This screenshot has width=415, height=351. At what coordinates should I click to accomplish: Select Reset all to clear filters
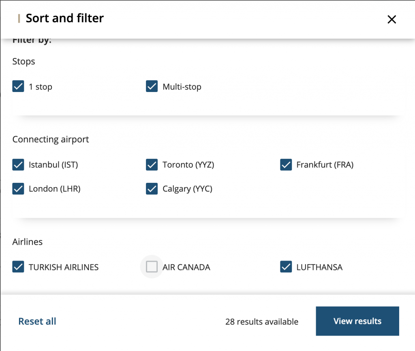37,321
